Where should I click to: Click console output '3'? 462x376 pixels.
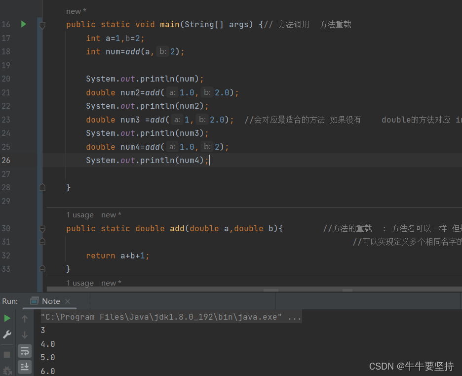pos(43,330)
